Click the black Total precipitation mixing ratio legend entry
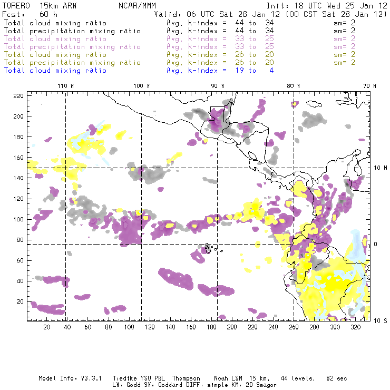The image size is (390, 390). click(72, 31)
